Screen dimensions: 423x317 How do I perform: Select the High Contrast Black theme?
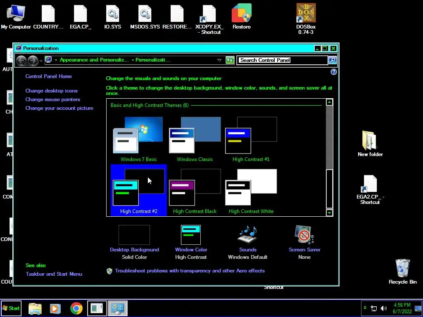[195, 191]
